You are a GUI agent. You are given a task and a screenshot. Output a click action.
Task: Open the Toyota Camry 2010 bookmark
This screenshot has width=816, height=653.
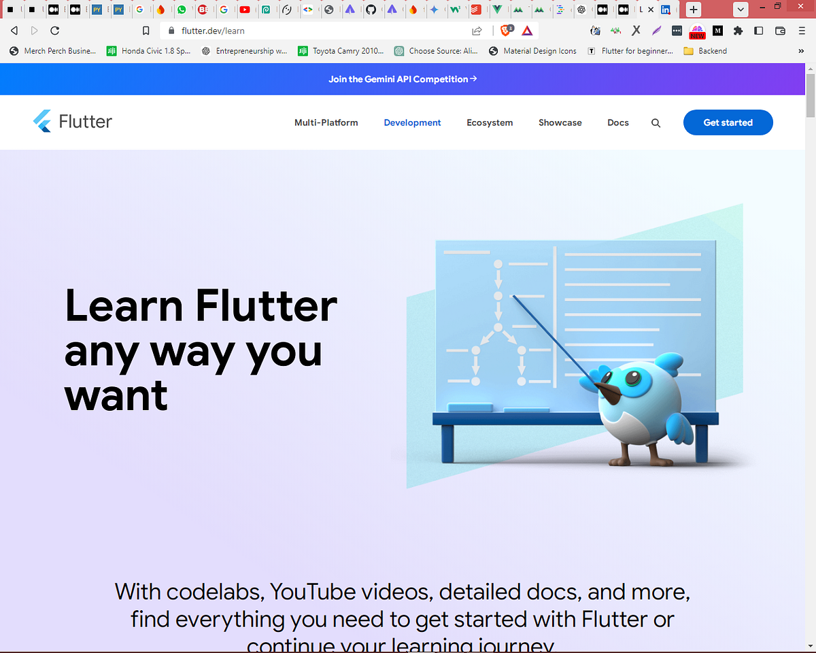[x=341, y=51]
